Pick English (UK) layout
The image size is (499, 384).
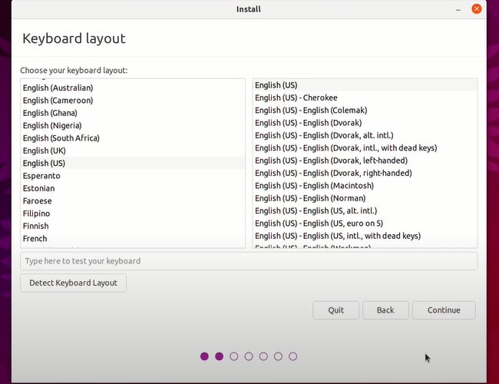(133, 151)
